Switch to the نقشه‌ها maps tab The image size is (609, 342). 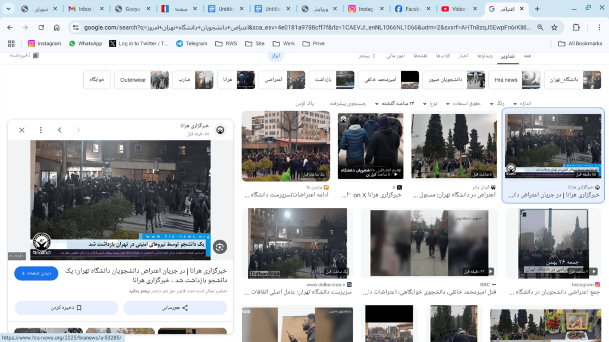point(420,56)
